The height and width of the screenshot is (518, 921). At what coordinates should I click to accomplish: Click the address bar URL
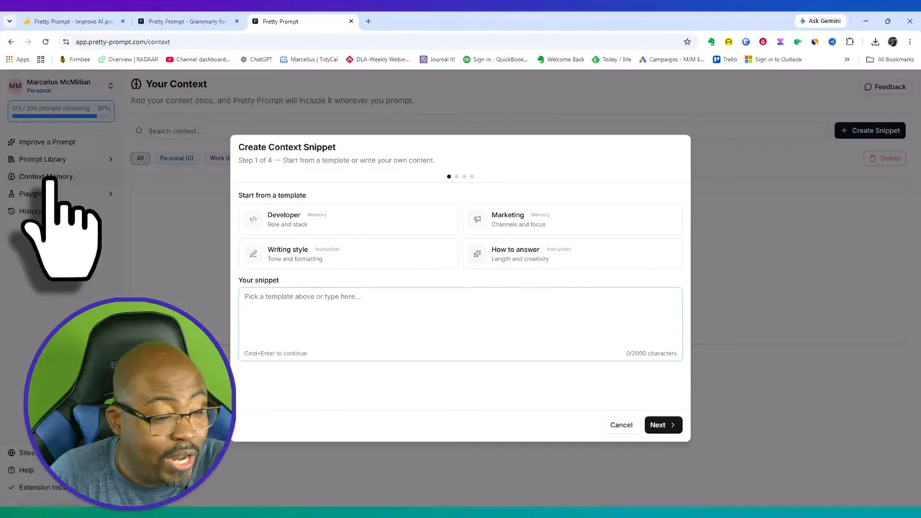[122, 42]
